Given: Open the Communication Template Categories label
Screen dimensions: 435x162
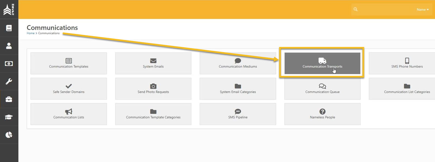Looking at the screenshot, I should (153, 117).
